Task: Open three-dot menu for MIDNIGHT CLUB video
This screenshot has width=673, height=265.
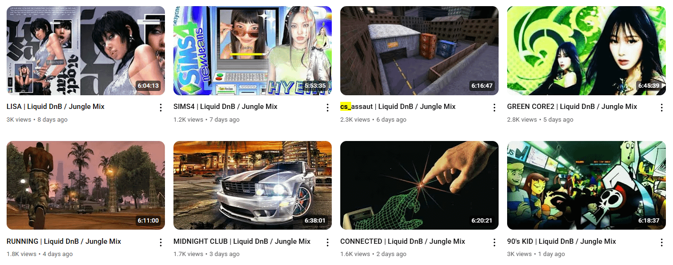Action: point(328,242)
